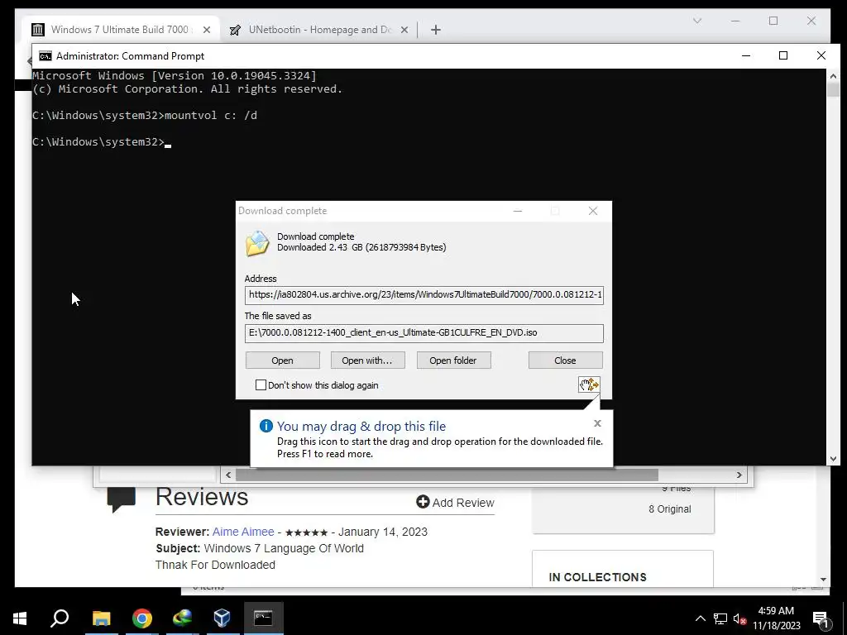Click the Add Review plus icon
Screen dimensions: 847x635
pos(423,502)
